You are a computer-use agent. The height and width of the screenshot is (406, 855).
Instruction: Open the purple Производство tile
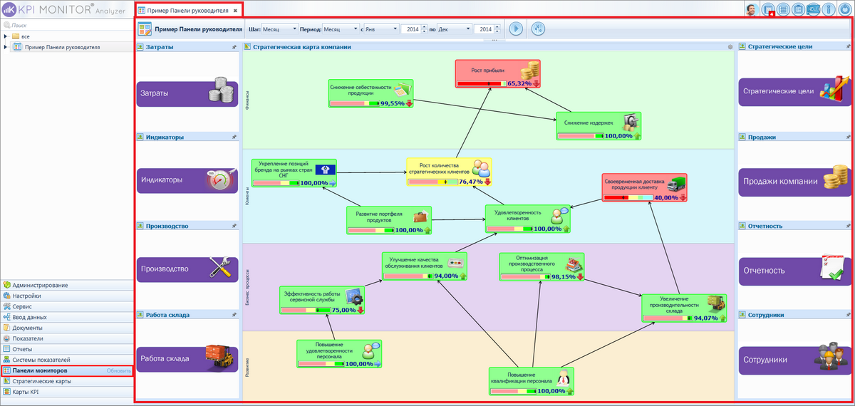click(187, 269)
